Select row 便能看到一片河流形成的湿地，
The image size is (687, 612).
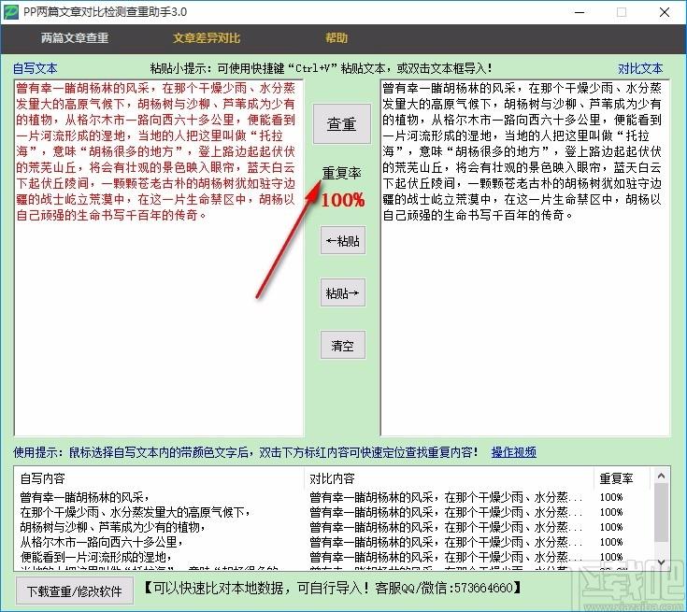(x=333, y=557)
